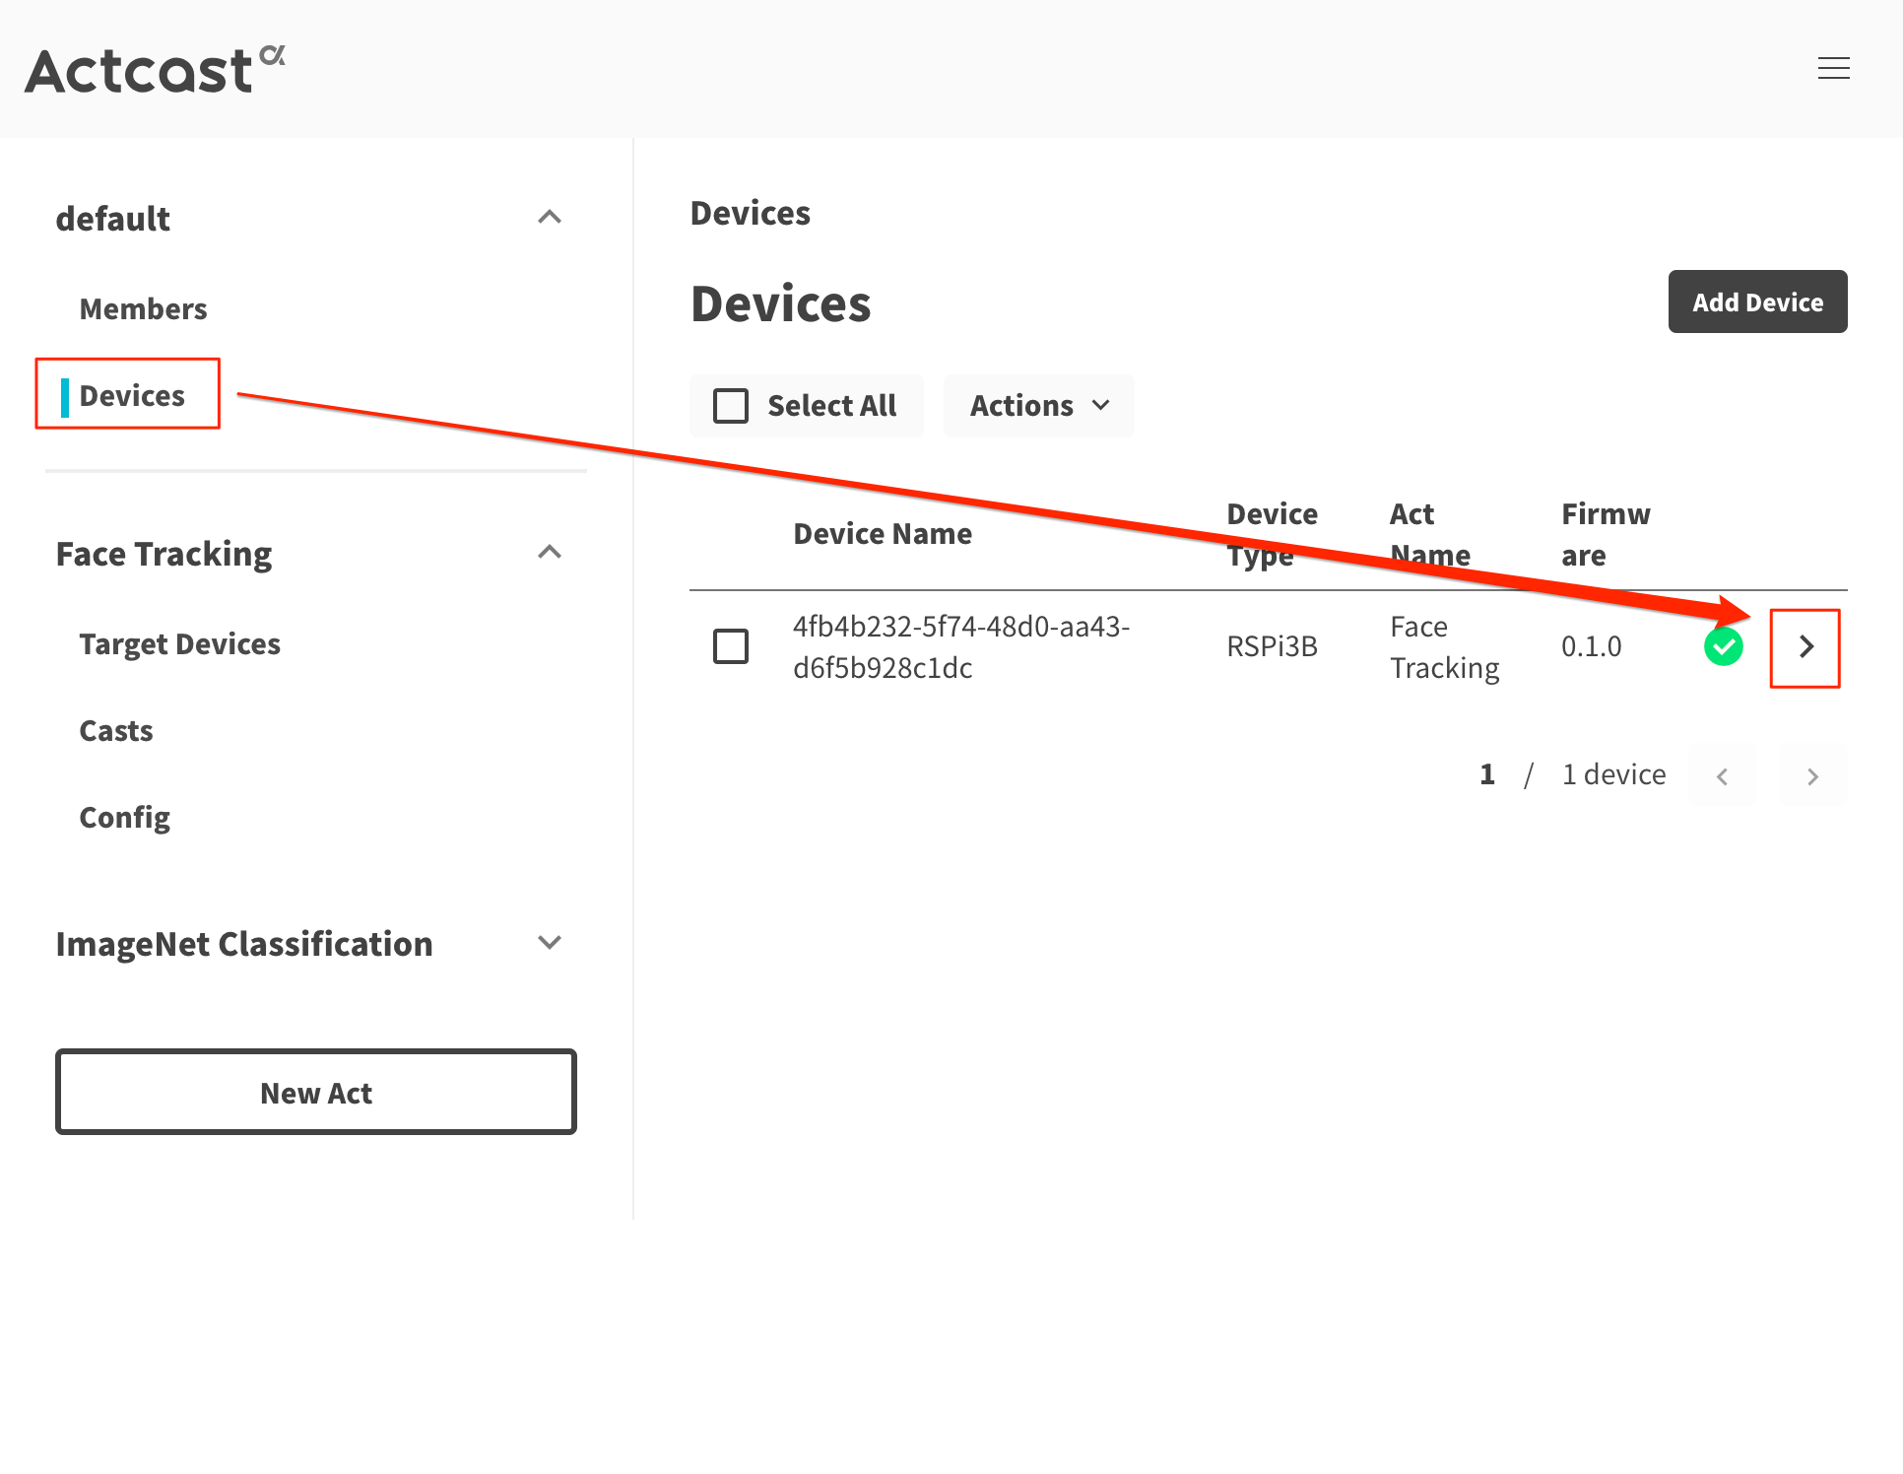1903x1474 pixels.
Task: Expand the ImageNet Classification section
Action: pyautogui.click(x=551, y=943)
